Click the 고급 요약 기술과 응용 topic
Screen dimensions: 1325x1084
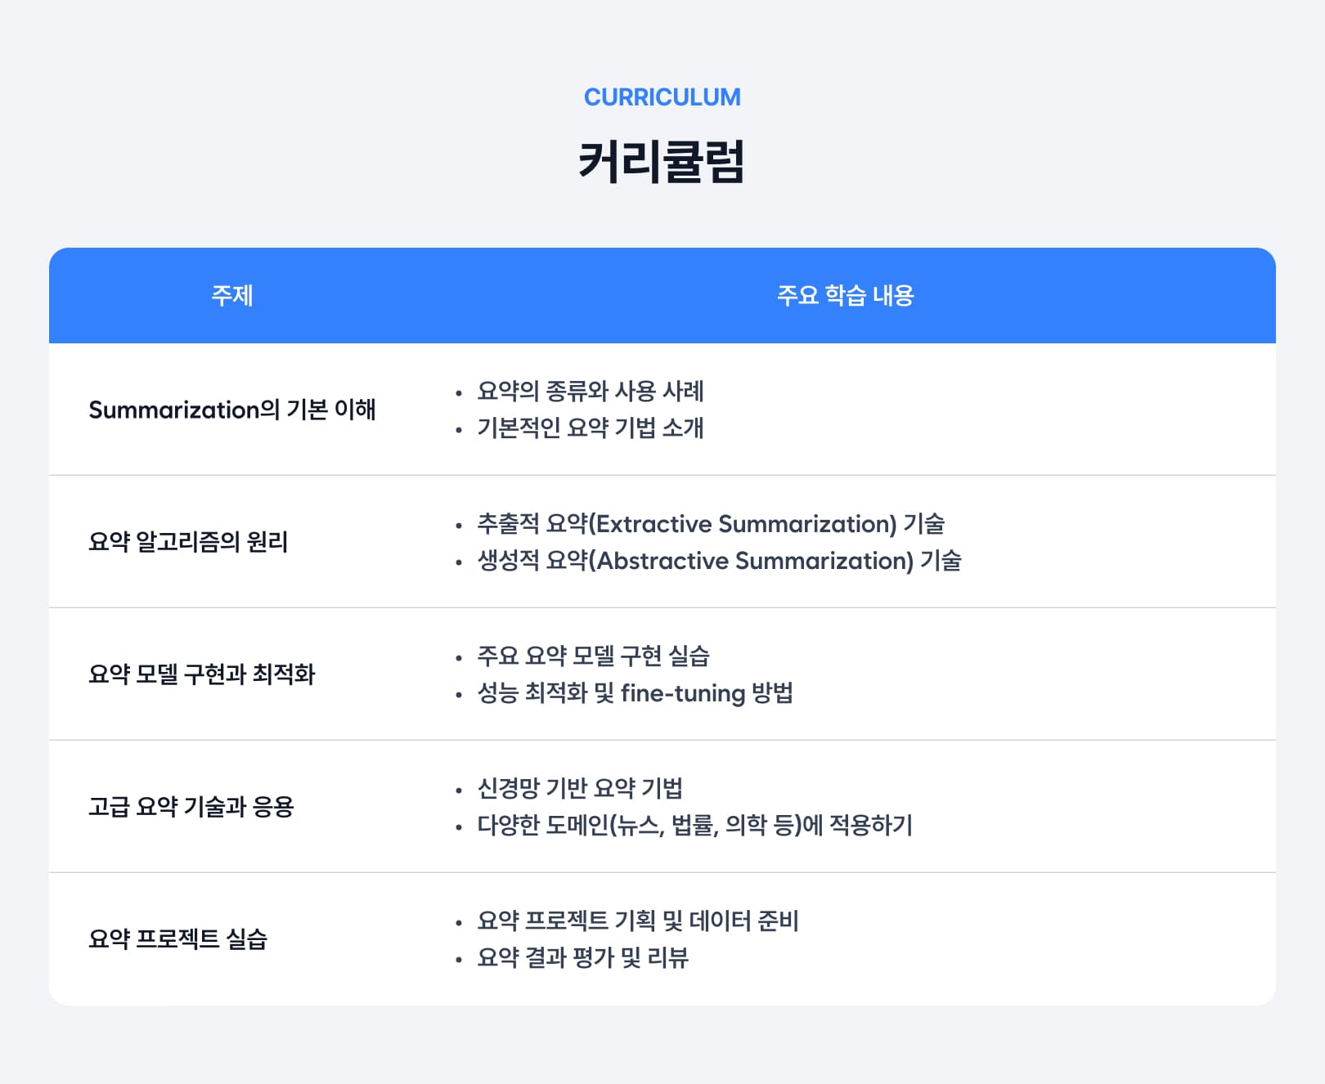pos(191,806)
